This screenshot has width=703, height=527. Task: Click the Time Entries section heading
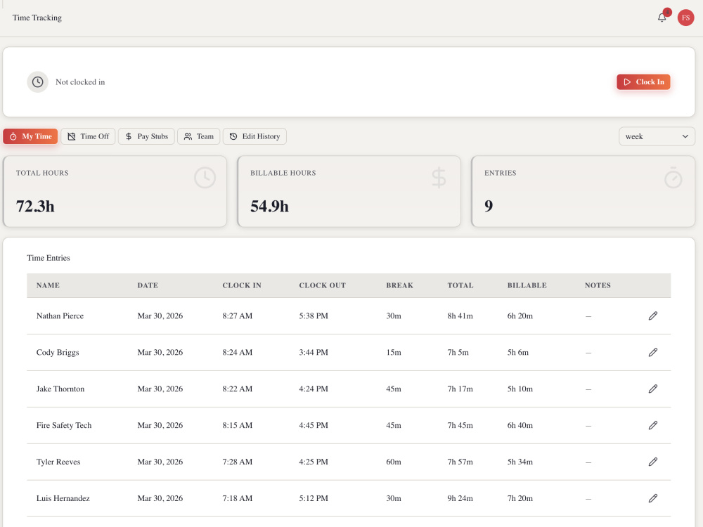[x=49, y=258]
